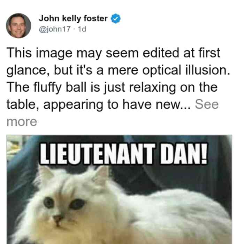The width and height of the screenshot is (244, 244).
Task: Open the post via 1d timestamp
Action: click(x=82, y=29)
